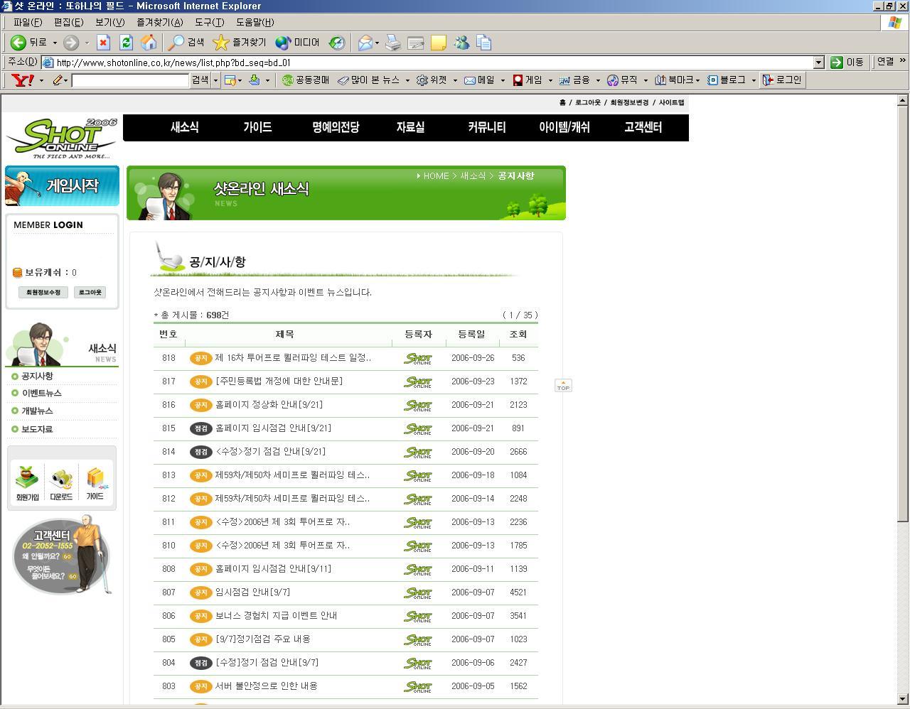The image size is (910, 709).
Task: Click the browser Forward arrow icon
Action: tap(71, 43)
